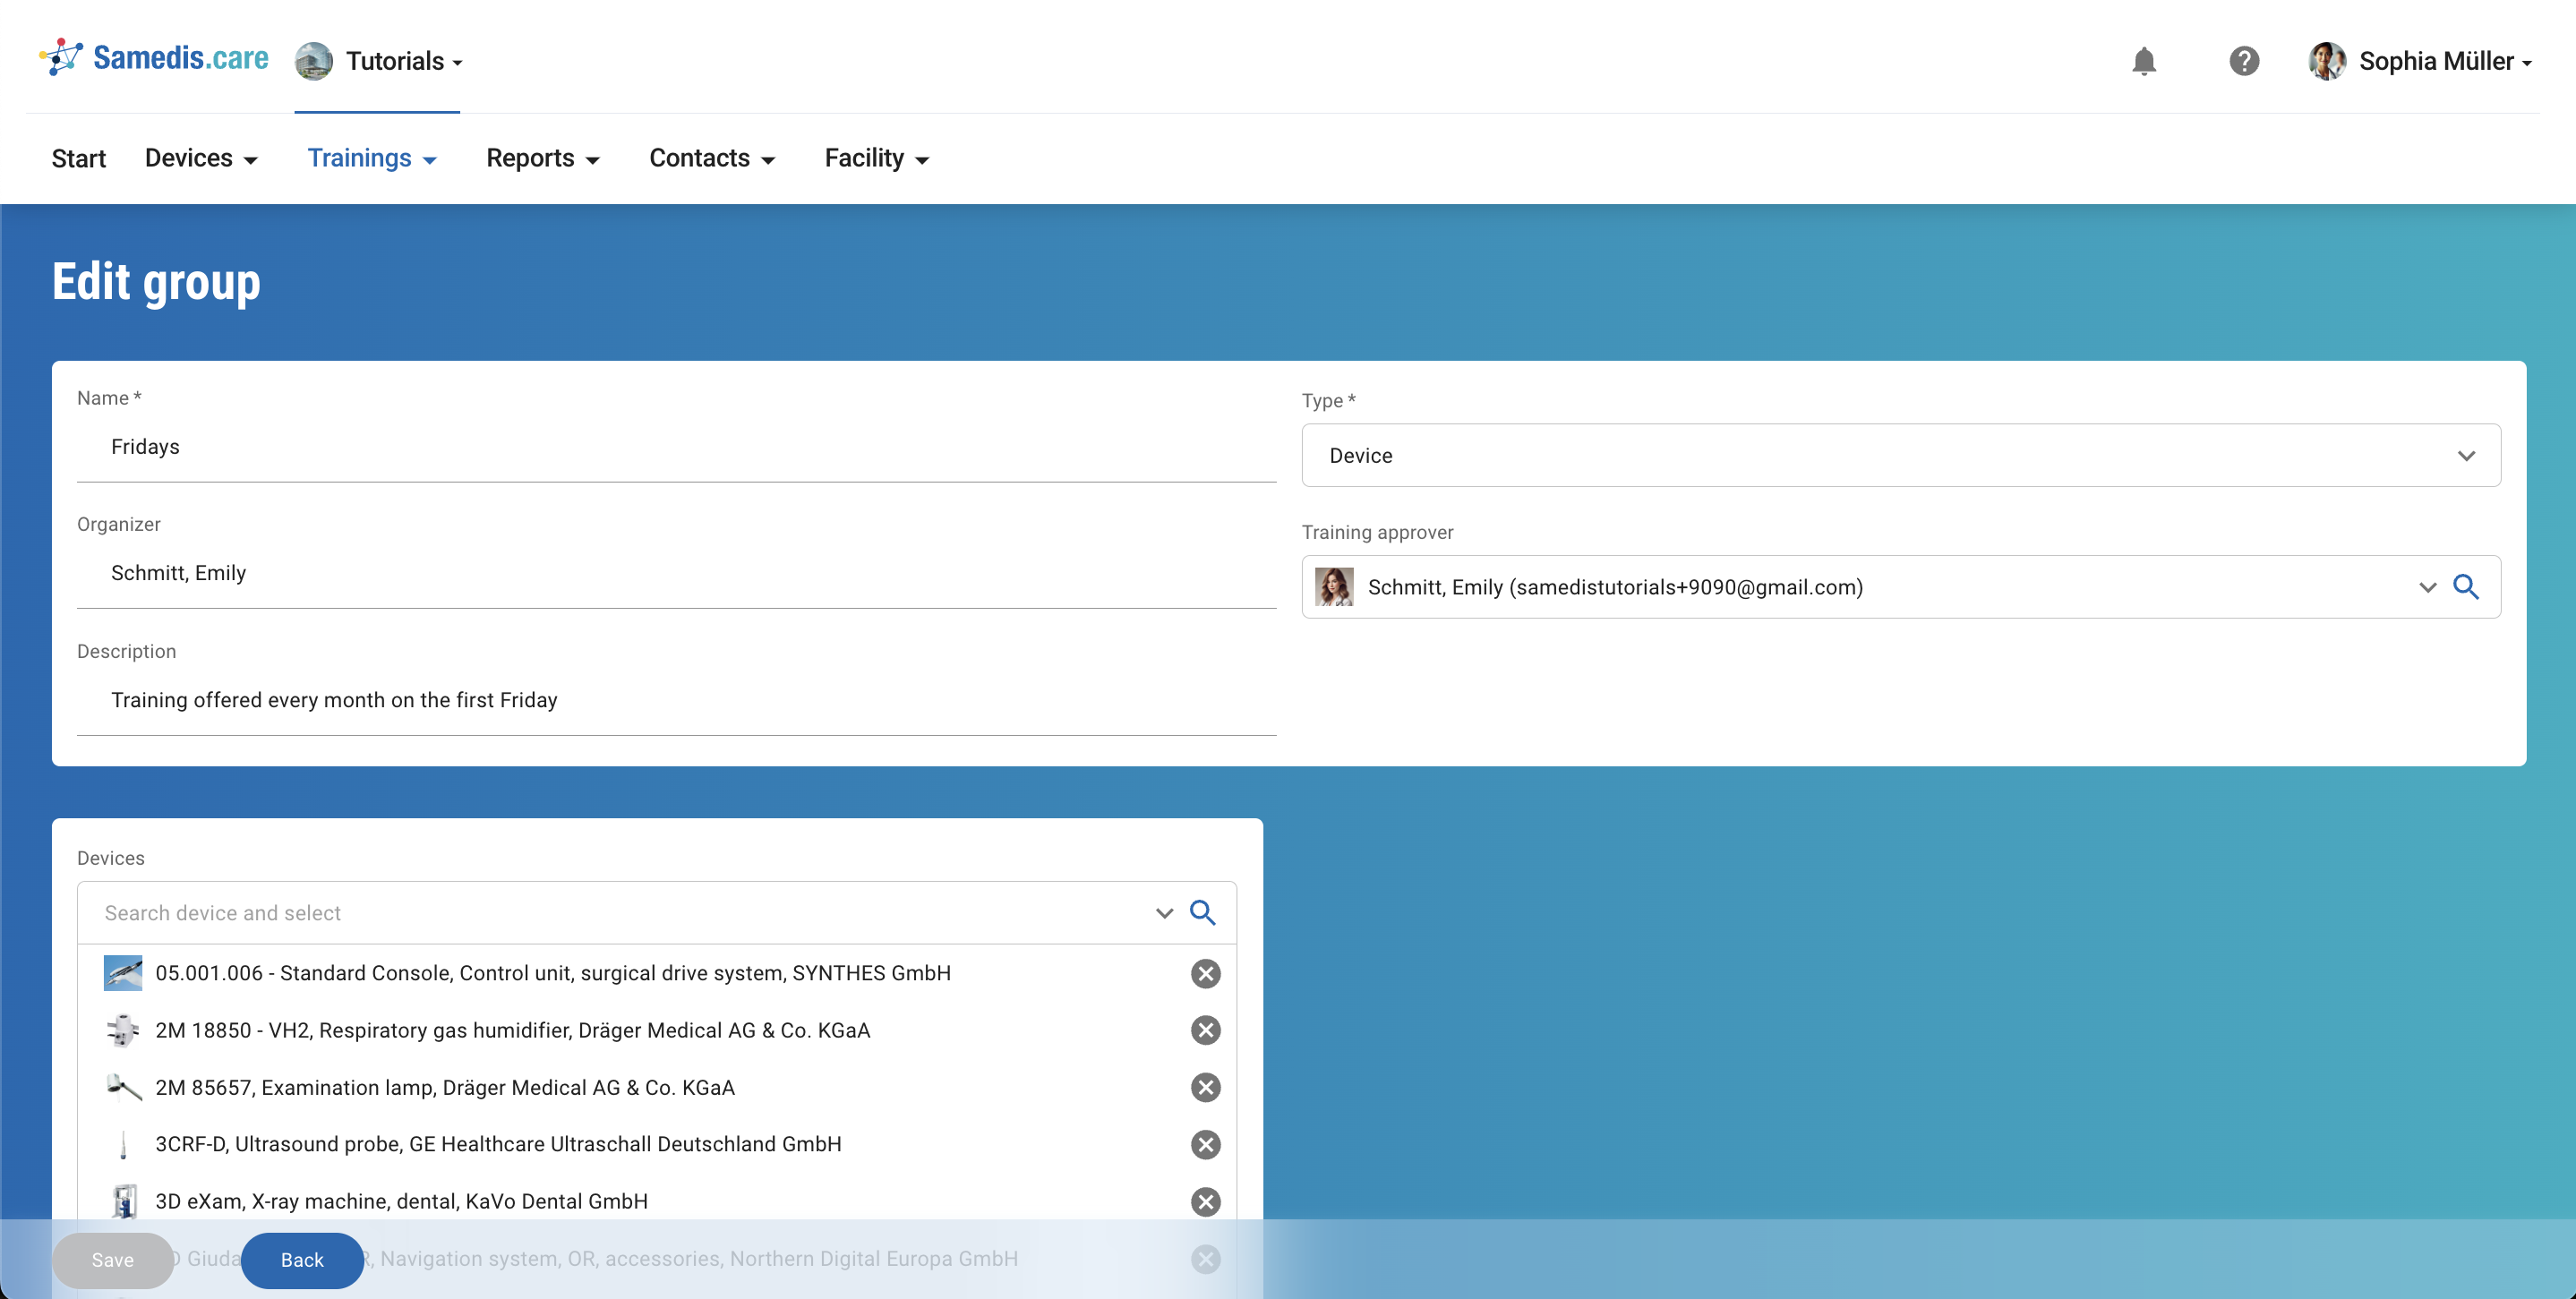This screenshot has height=1299, width=2576.
Task: Click the Save button
Action: [112, 1260]
